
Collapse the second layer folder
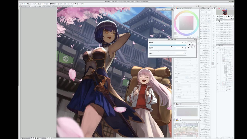(x=222, y=64)
